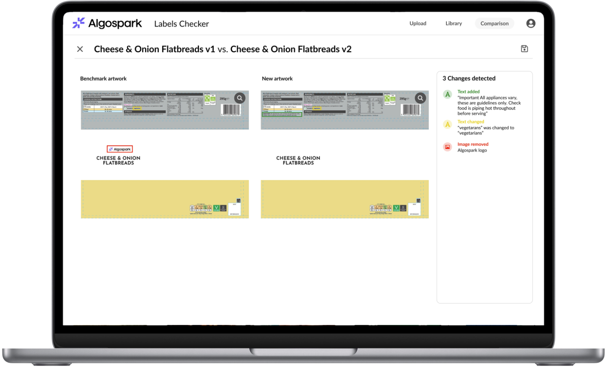This screenshot has height=378, width=608.
Task: Select the vegetarians Text changed entry
Action: 486,127
